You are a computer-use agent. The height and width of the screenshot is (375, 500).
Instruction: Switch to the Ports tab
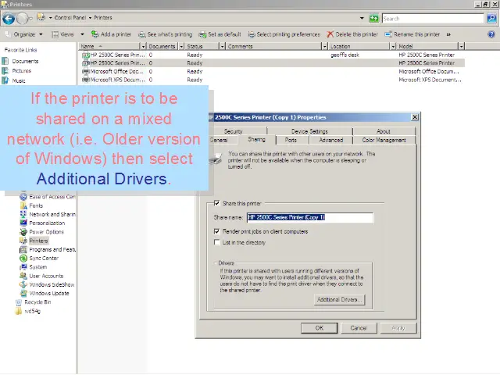(x=291, y=140)
